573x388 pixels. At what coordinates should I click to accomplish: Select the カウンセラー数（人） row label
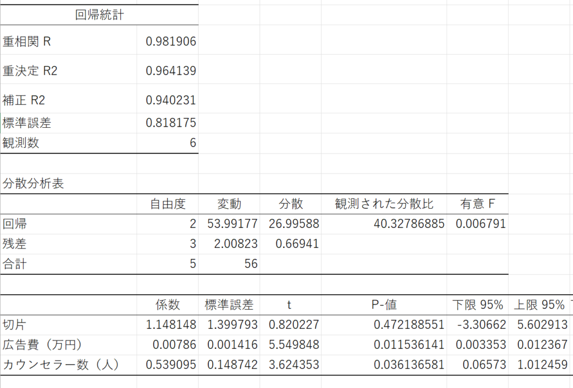click(x=61, y=365)
